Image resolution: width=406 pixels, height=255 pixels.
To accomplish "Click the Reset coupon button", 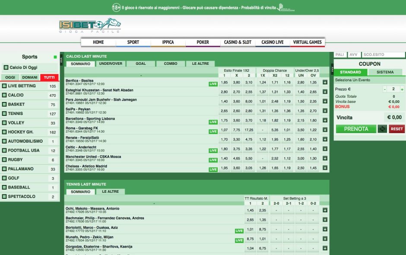I will coord(396,129).
